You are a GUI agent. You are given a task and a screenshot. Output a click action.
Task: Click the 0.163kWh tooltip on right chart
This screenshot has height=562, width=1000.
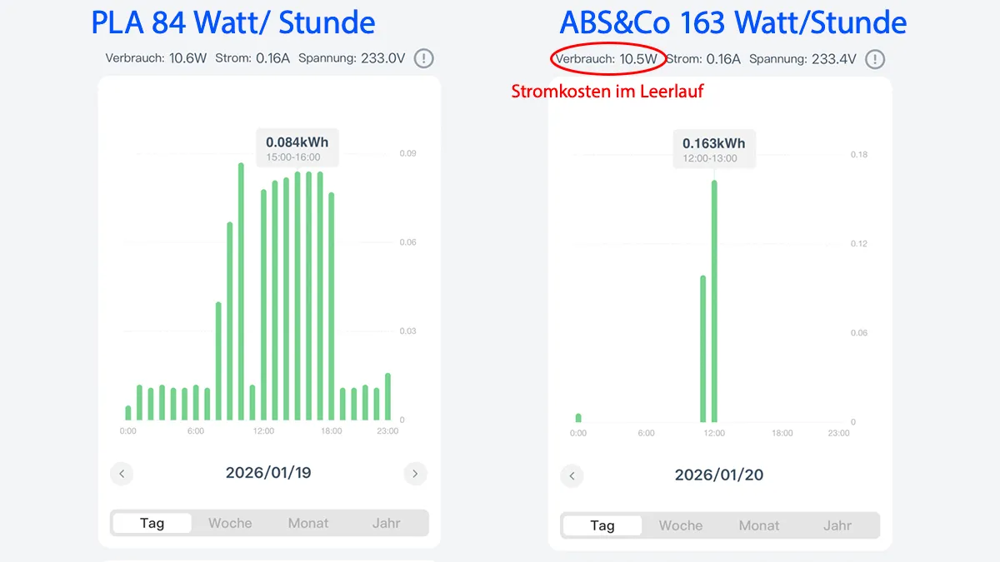point(714,149)
